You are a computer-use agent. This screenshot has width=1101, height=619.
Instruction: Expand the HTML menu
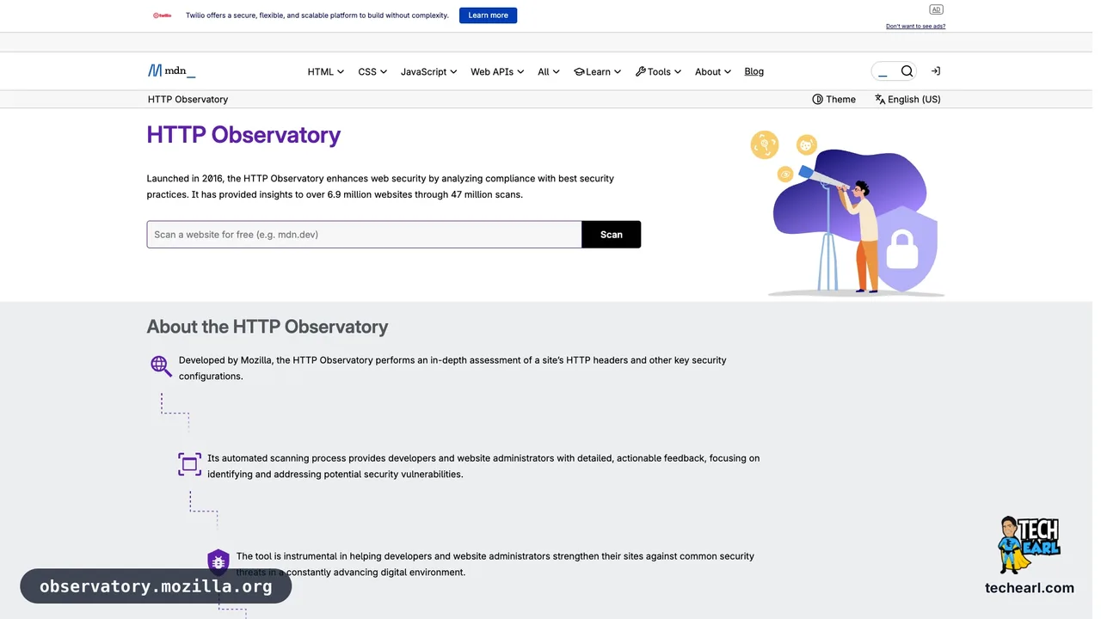pos(326,72)
